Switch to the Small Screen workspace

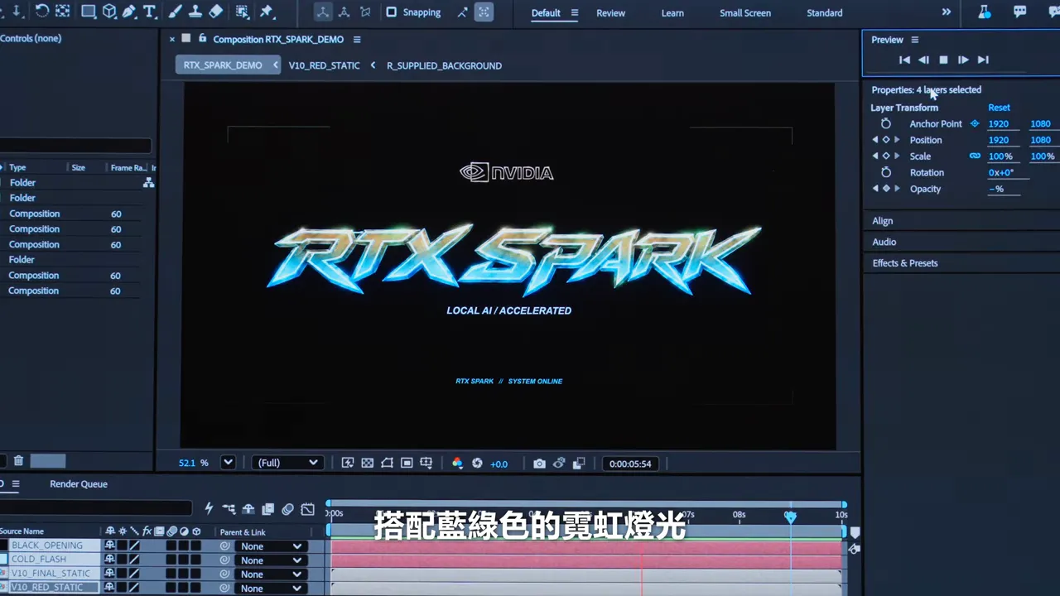click(744, 13)
